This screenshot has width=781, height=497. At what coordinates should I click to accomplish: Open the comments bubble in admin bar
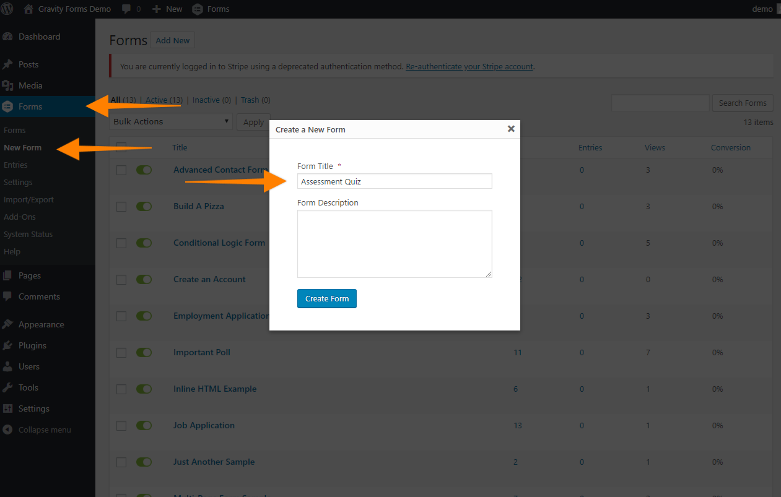131,9
